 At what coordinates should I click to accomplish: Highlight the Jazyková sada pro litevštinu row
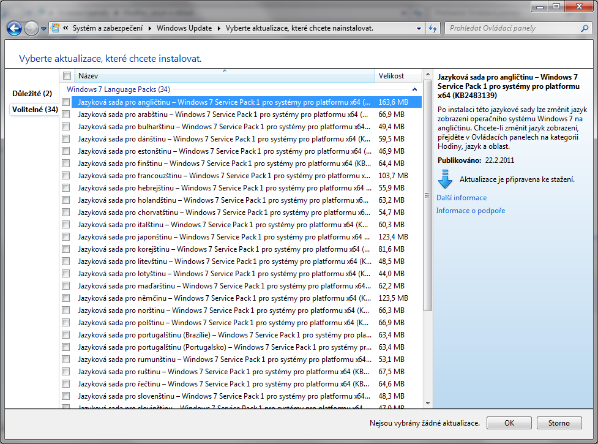[x=247, y=262]
